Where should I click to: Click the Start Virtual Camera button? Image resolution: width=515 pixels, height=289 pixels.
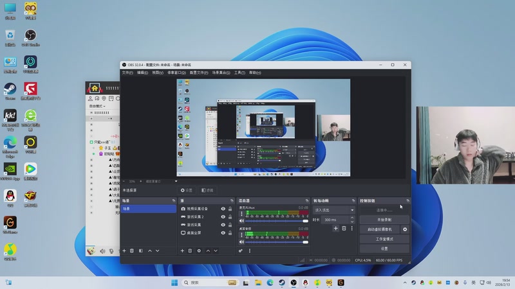380,229
